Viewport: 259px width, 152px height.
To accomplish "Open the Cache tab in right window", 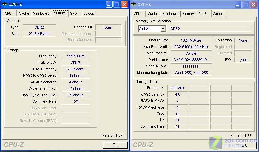I will [x=153, y=14].
